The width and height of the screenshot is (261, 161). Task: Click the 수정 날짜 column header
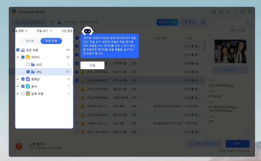point(161,38)
